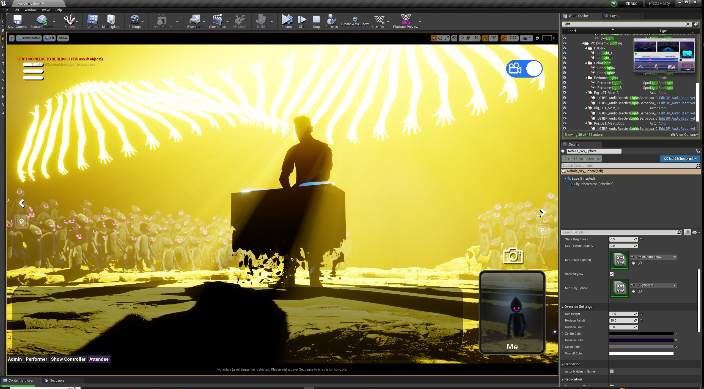Collapse the PerformerLights folder
The image size is (704, 389).
click(586, 78)
